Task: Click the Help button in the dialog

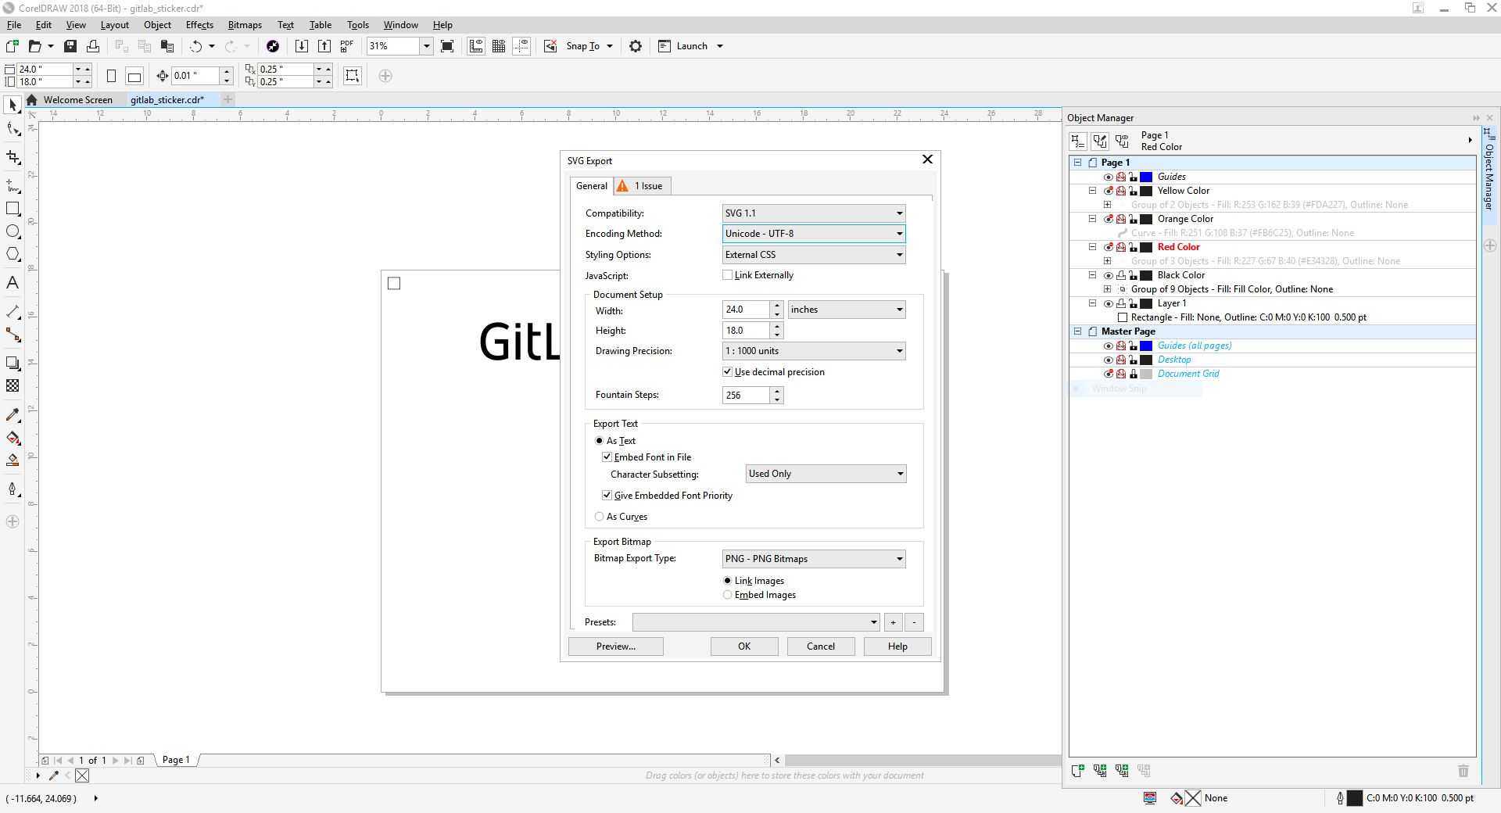Action: click(x=897, y=646)
